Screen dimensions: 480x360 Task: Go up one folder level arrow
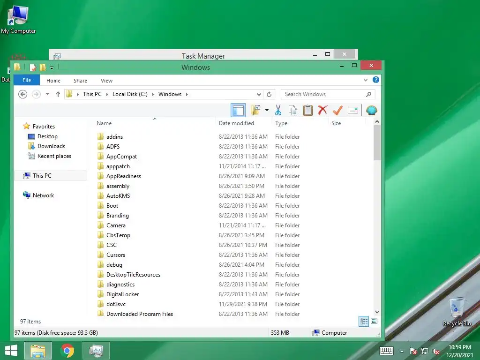(58, 94)
